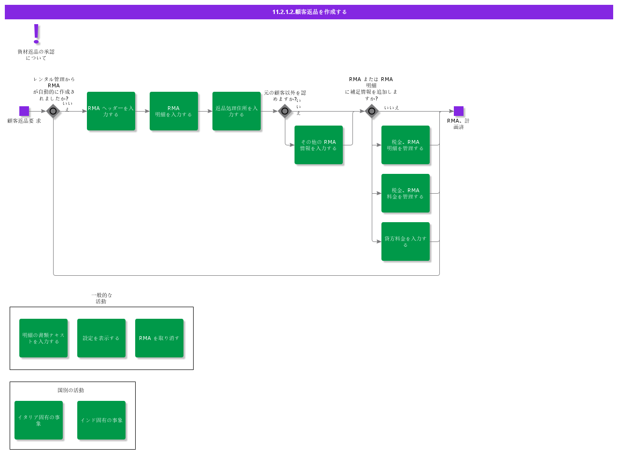Click the 11.2.1.2.顧客返品を作成する title bar
The width and height of the screenshot is (618, 454).
coord(309,12)
